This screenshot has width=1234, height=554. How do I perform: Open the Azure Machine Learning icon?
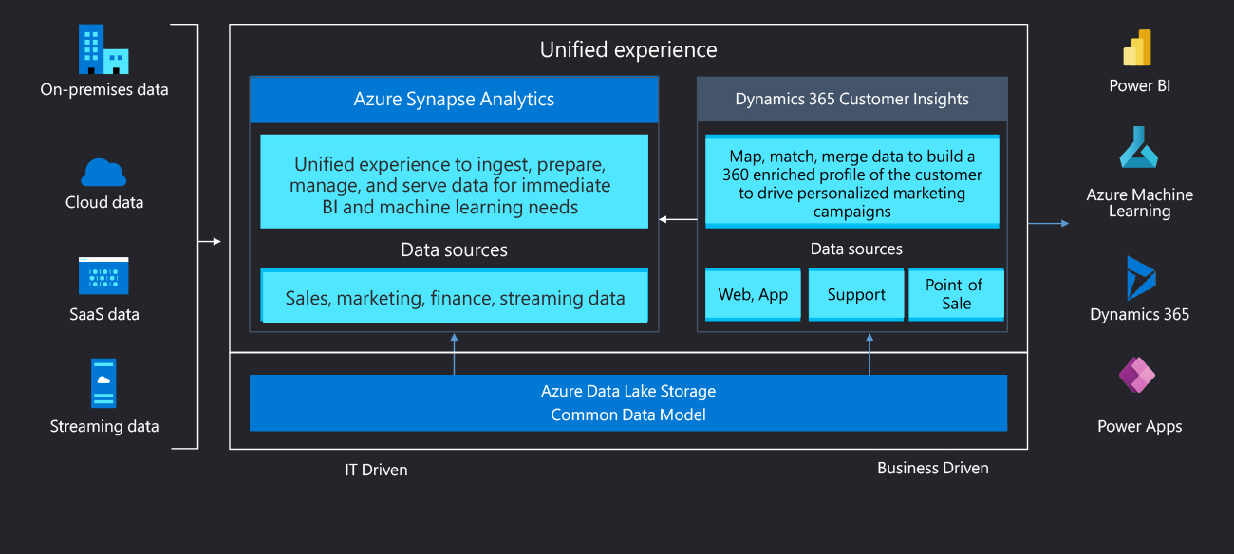(1139, 148)
